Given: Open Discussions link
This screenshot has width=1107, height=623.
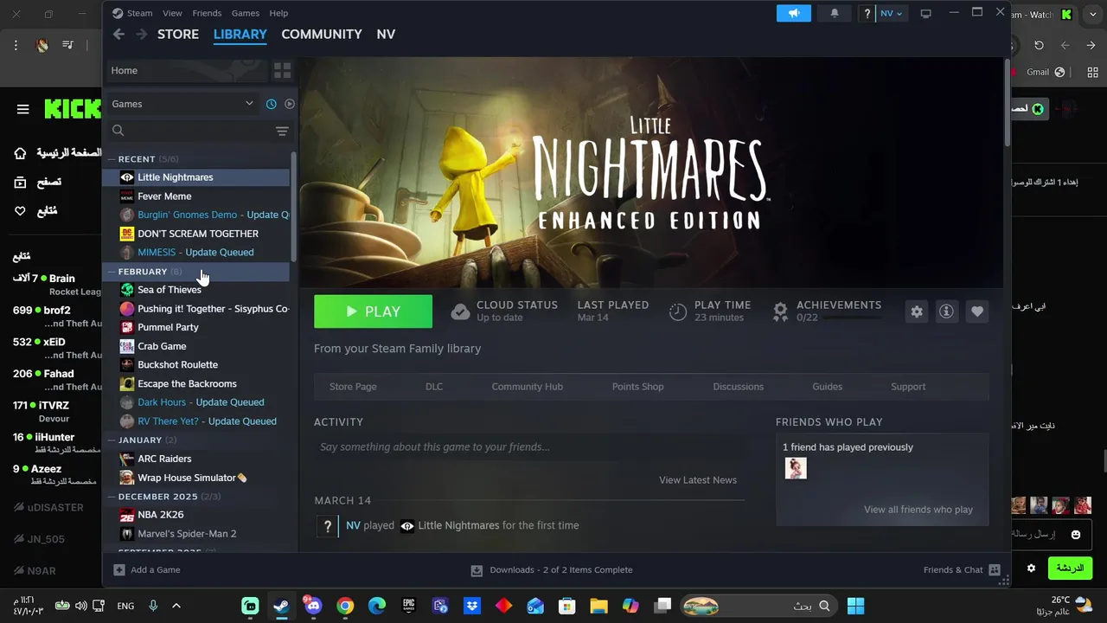Looking at the screenshot, I should tap(739, 387).
